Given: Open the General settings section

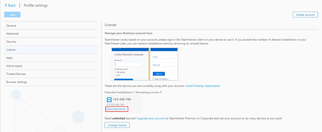Looking at the screenshot, I should [x=51, y=26].
